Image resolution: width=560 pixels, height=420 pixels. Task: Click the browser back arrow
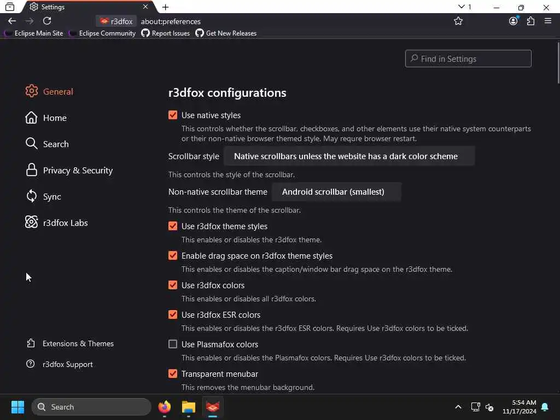coord(12,21)
